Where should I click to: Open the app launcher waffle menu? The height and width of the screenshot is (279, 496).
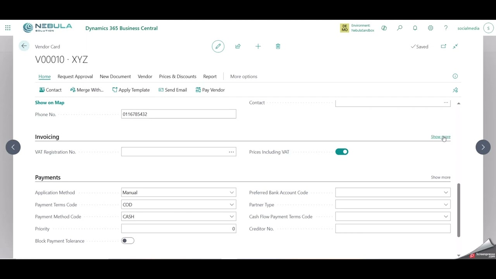click(x=8, y=28)
